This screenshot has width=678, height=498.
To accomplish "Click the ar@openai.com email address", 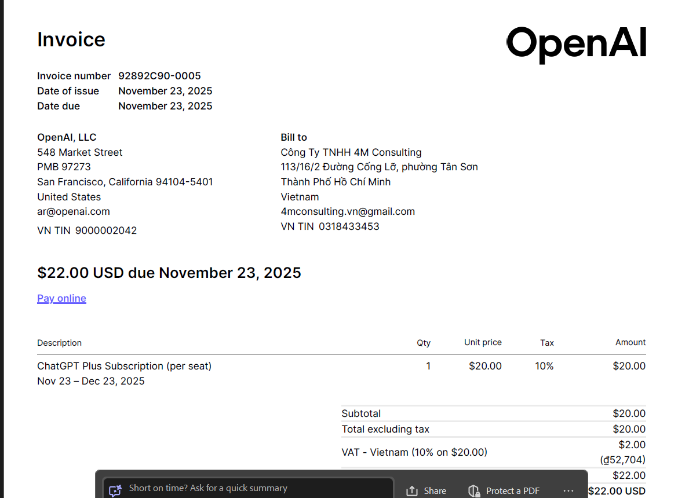I will 74,211.
